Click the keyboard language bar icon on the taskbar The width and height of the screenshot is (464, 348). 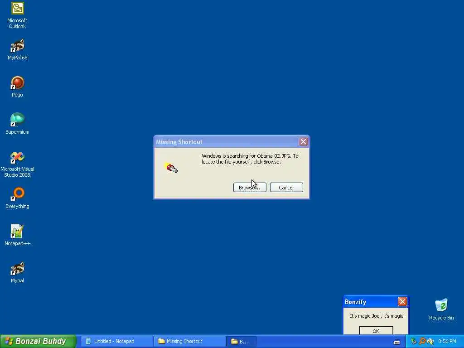click(397, 342)
